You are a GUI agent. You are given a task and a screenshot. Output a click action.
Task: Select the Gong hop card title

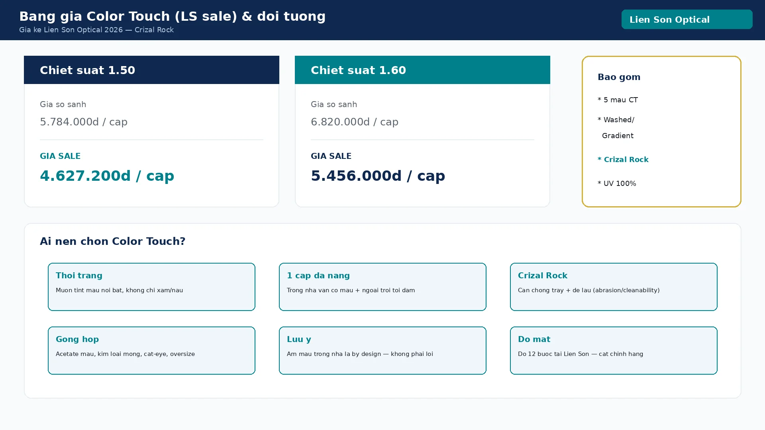(77, 339)
